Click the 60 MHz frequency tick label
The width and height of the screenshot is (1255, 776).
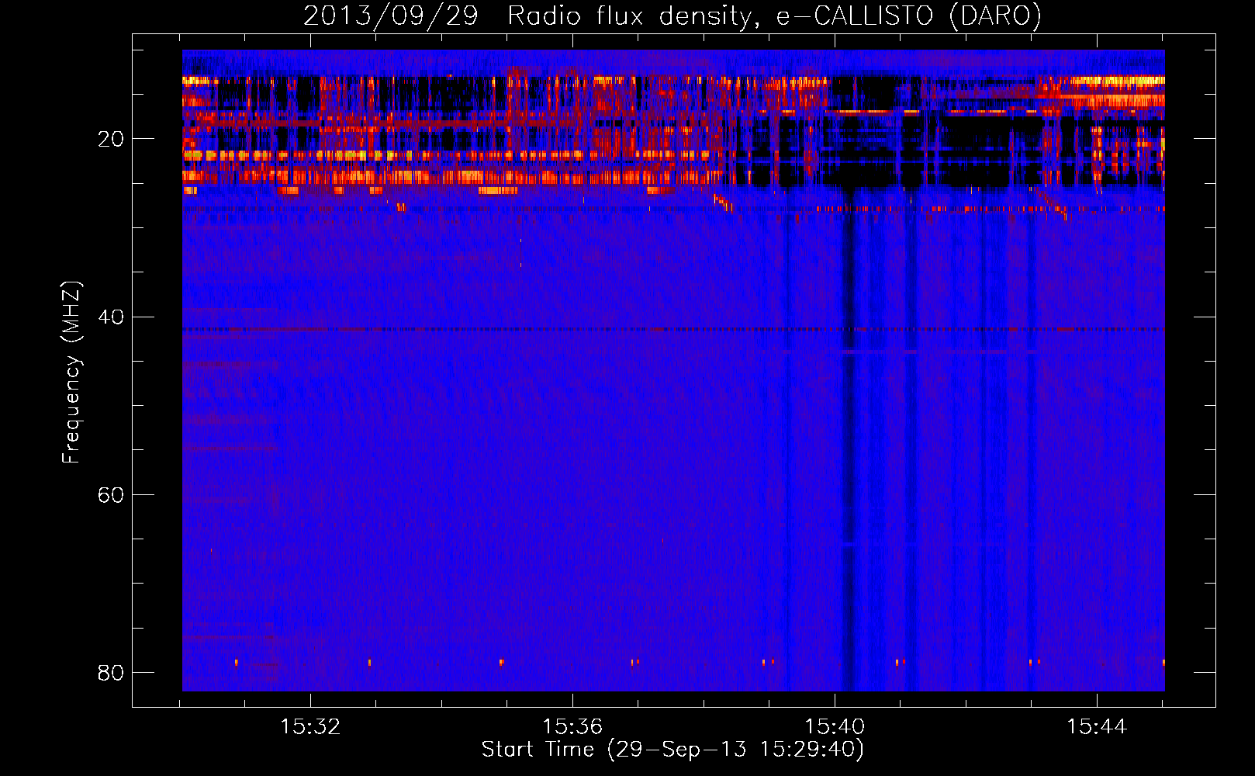pos(111,494)
